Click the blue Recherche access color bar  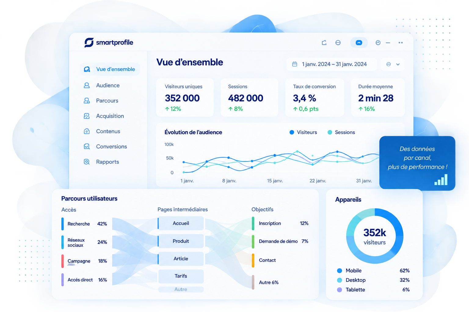pos(63,224)
